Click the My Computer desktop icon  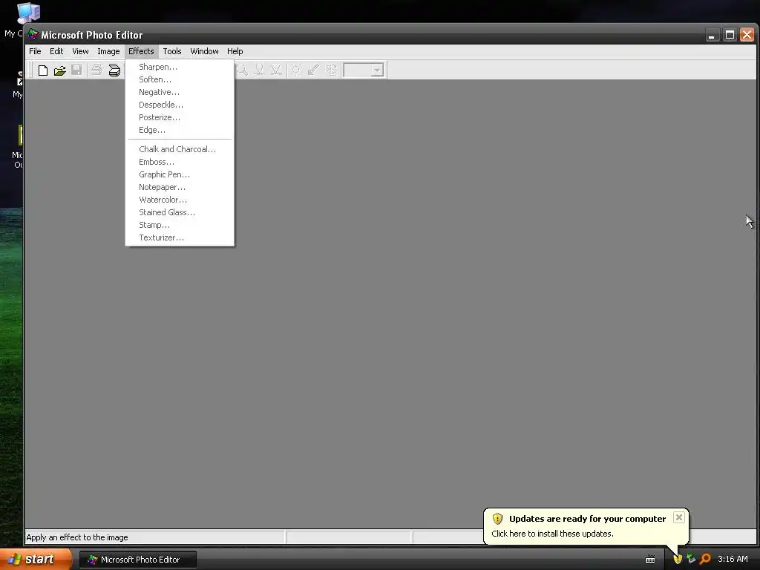[x=28, y=13]
